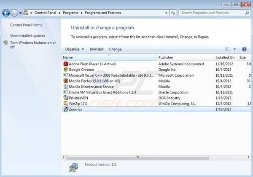The height and width of the screenshot is (177, 253).
Task: Click the Microsoft Visual C++ 2008 icon
Action: click(66, 75)
